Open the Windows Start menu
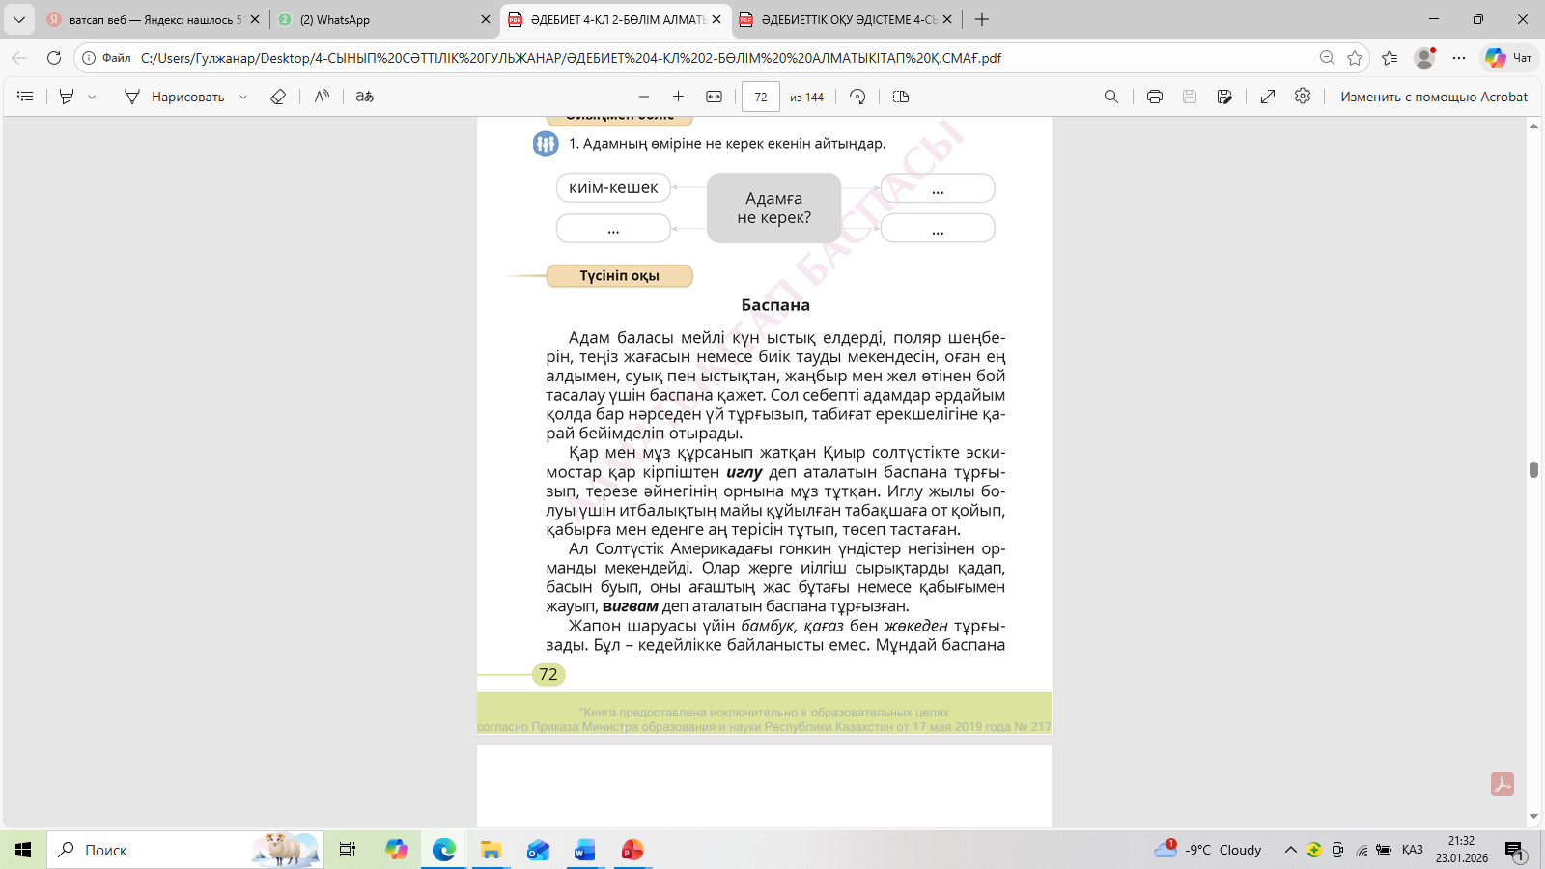 pyautogui.click(x=23, y=850)
